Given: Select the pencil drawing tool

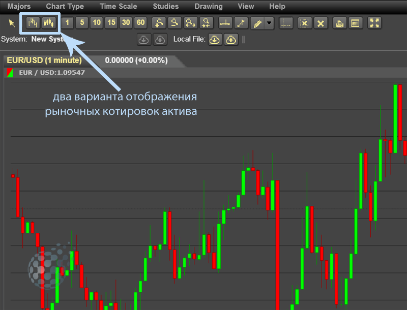Looking at the screenshot, I should tap(257, 23).
